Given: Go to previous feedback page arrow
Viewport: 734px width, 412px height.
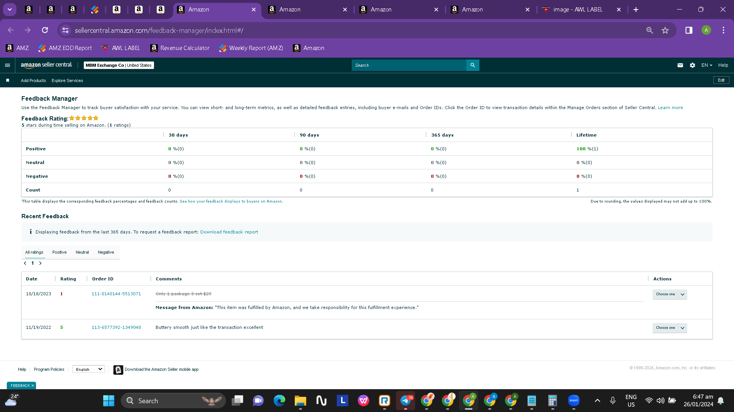Looking at the screenshot, I should pos(25,263).
